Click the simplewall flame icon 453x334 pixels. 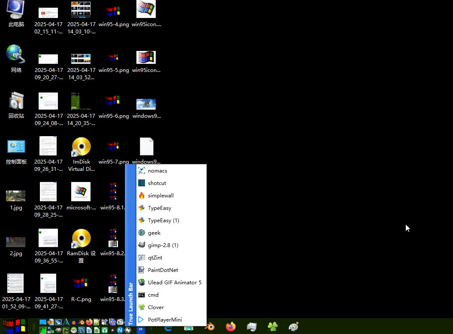(x=142, y=196)
